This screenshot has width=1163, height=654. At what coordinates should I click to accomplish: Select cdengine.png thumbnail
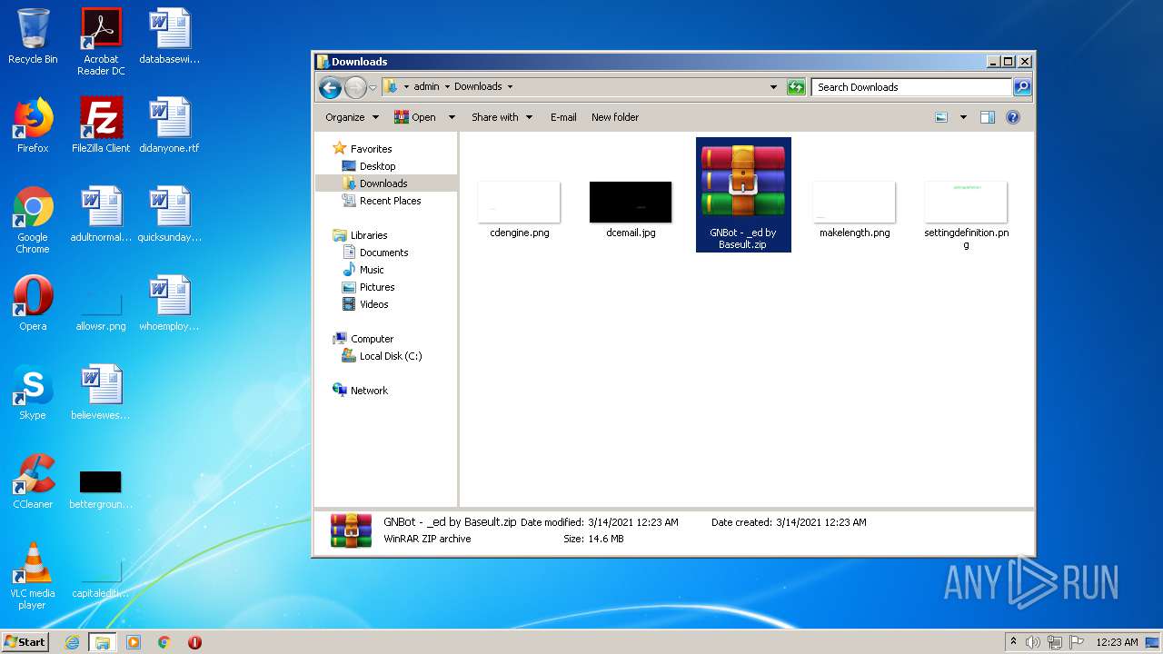[x=519, y=210]
